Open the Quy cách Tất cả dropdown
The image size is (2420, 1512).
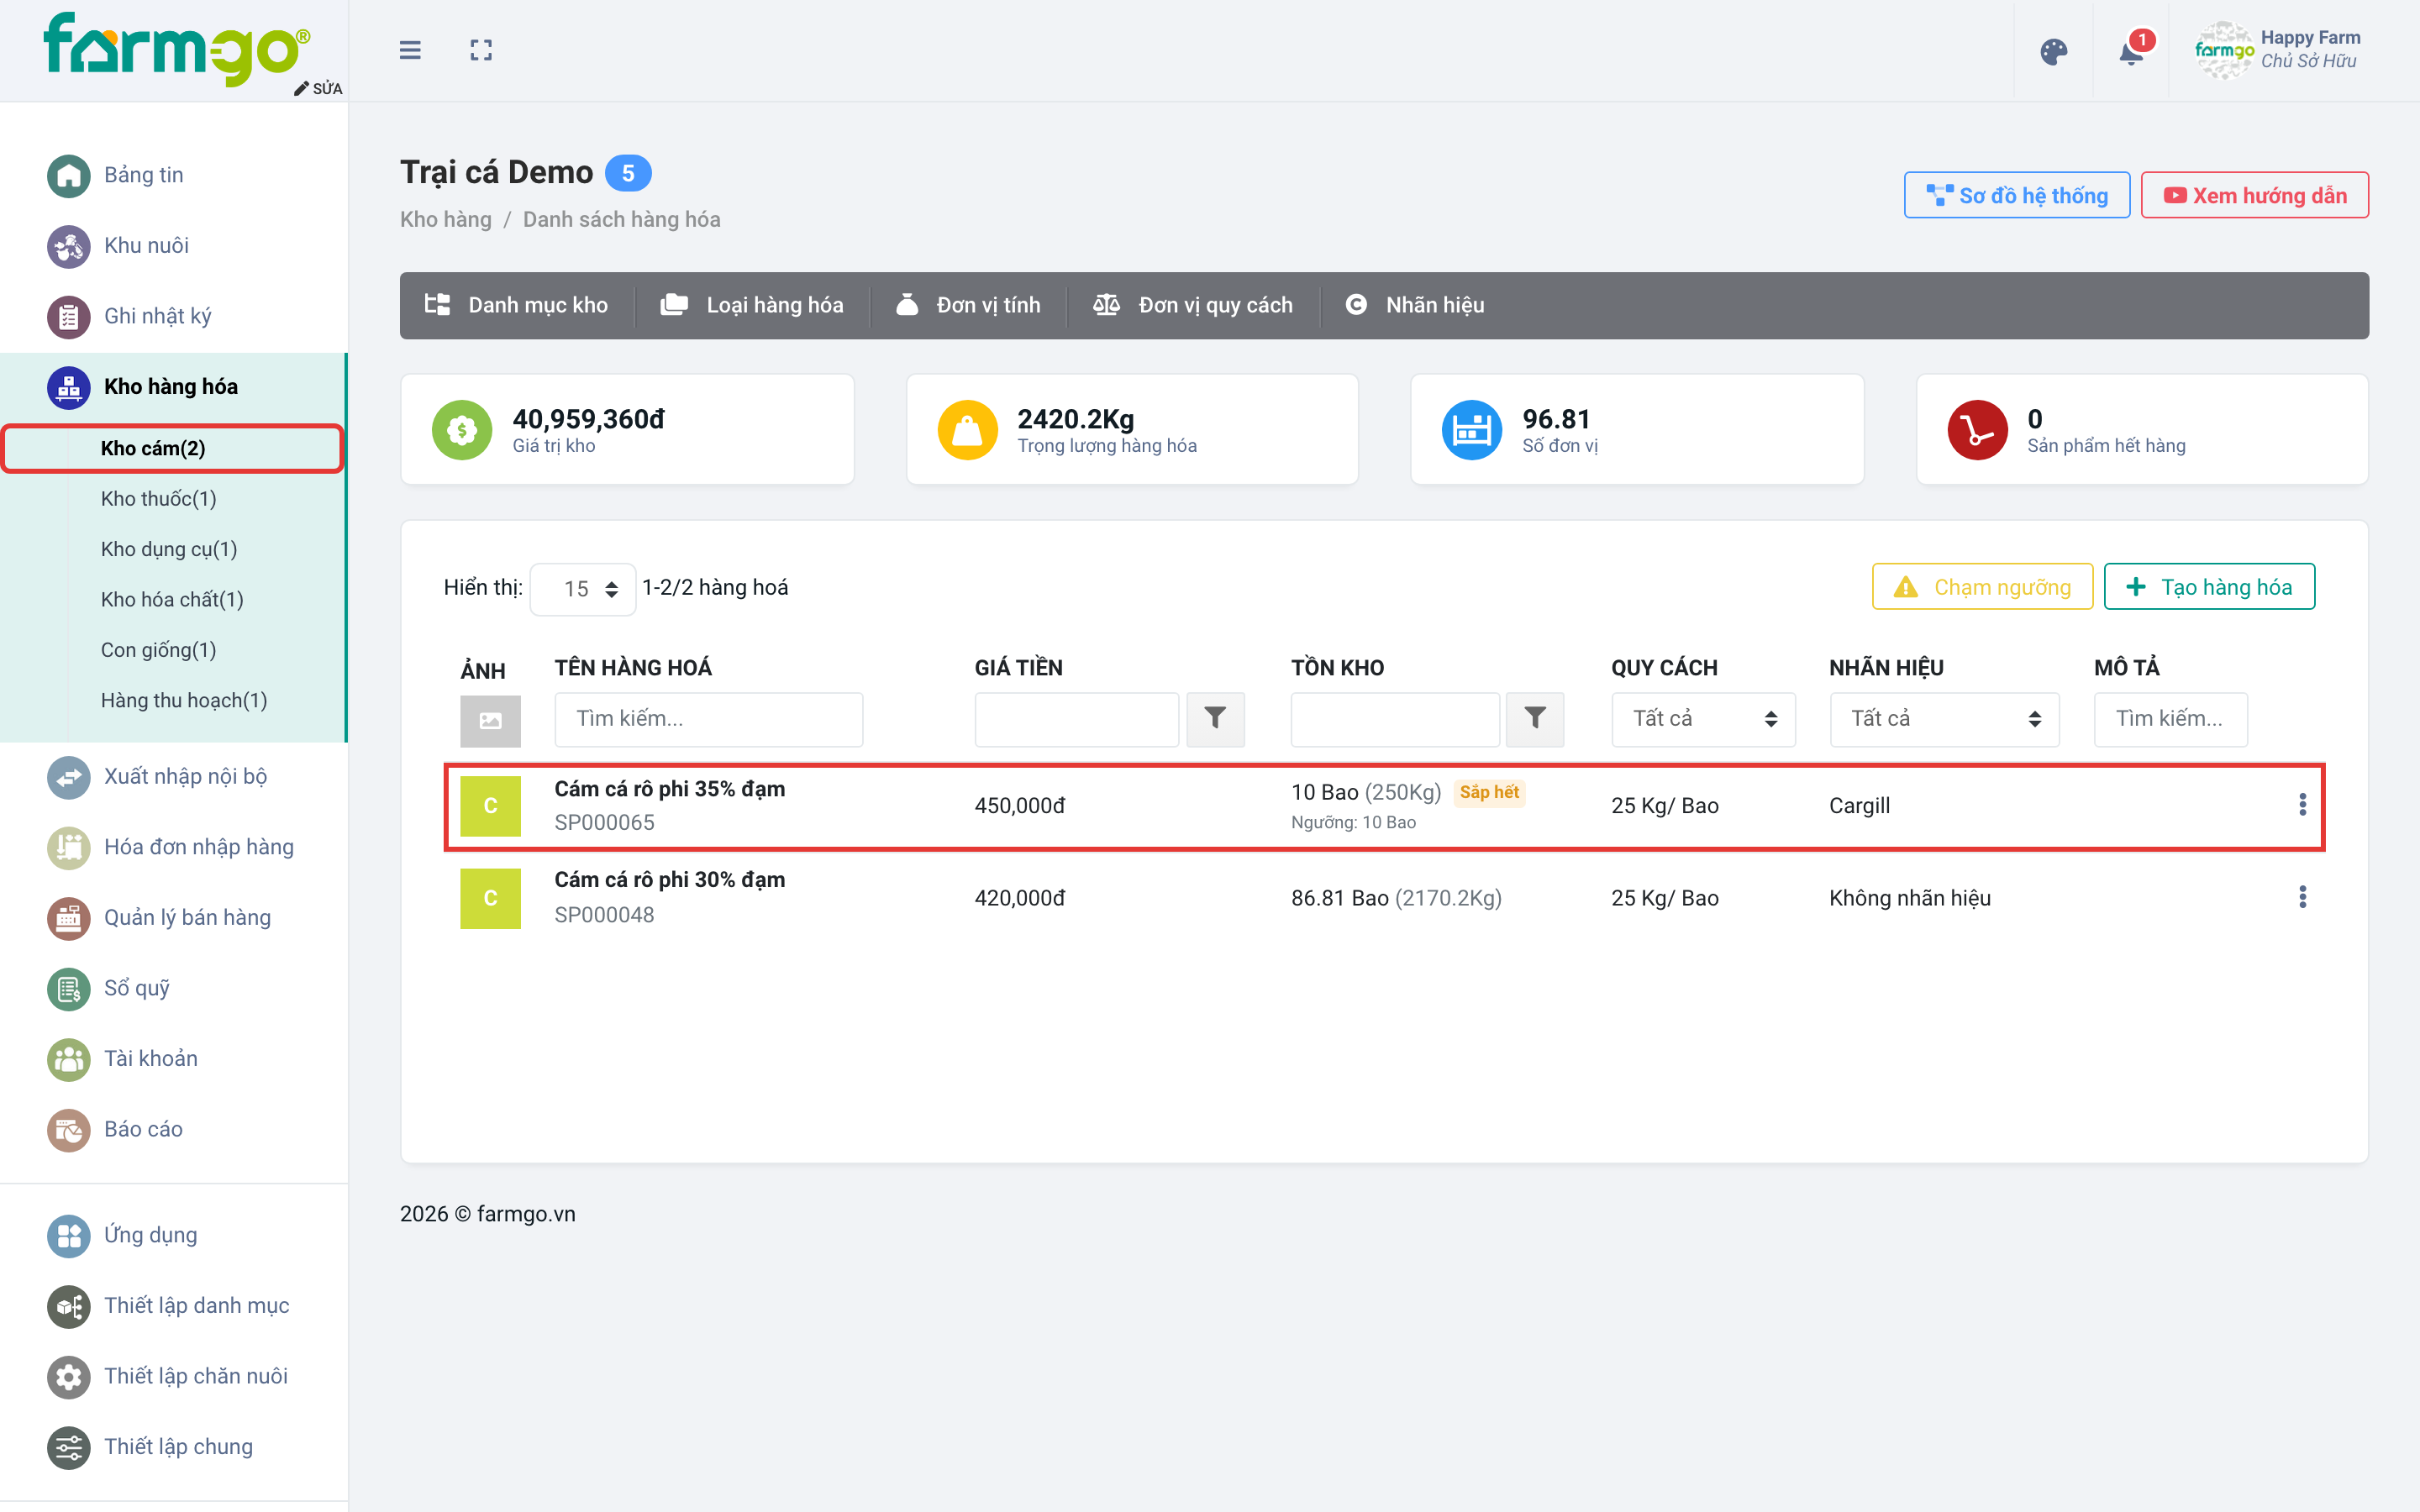pyautogui.click(x=1703, y=719)
